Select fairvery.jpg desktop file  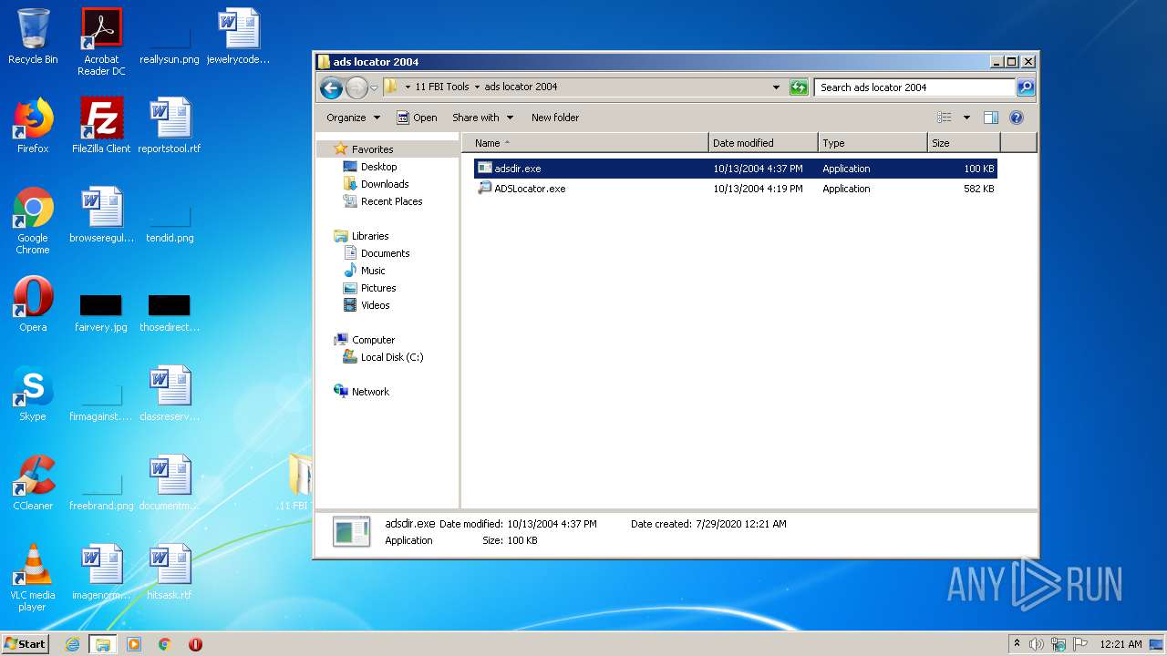[x=101, y=313]
